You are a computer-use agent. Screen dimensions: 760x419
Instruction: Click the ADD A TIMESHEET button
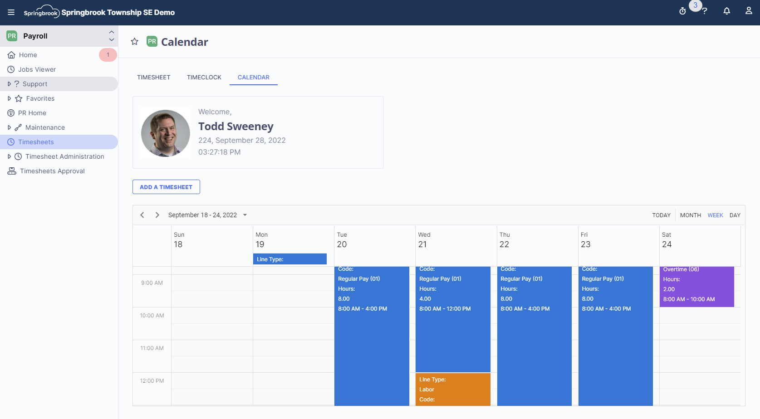pyautogui.click(x=166, y=186)
